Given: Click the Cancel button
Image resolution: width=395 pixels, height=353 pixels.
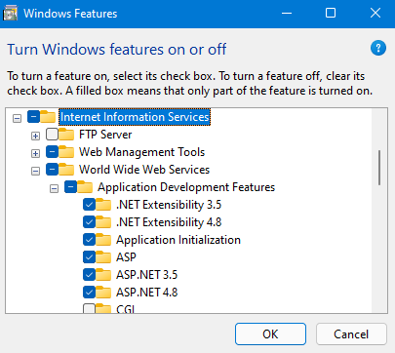Looking at the screenshot, I should [351, 333].
